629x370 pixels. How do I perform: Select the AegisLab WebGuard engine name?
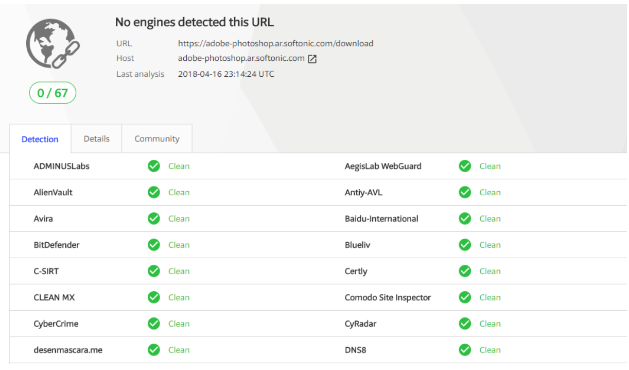point(383,166)
